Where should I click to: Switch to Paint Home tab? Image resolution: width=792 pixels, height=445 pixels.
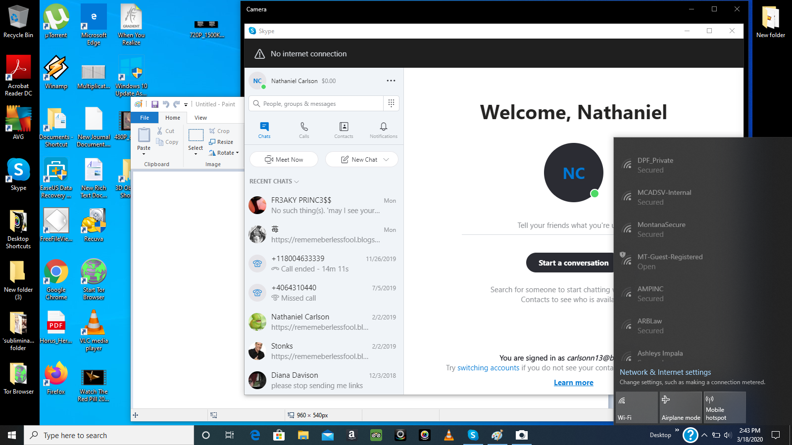click(x=173, y=118)
